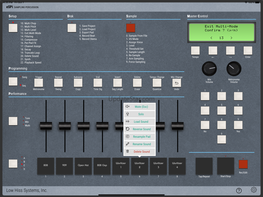The height and width of the screenshot is (197, 263).
Task: Click the solo microphone icon
Action: pos(127,114)
